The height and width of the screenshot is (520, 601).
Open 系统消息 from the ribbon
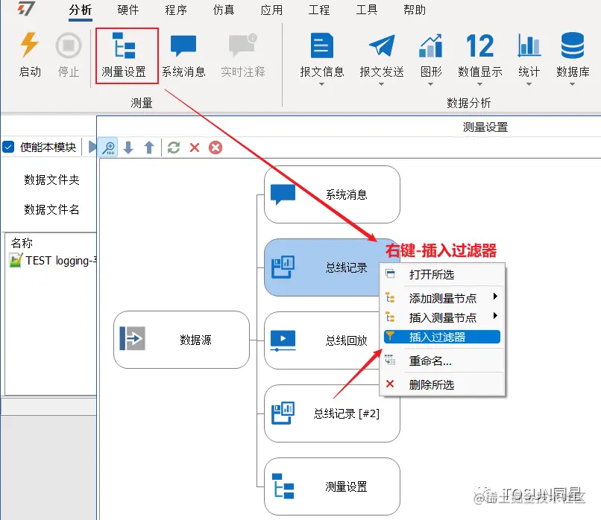click(183, 55)
